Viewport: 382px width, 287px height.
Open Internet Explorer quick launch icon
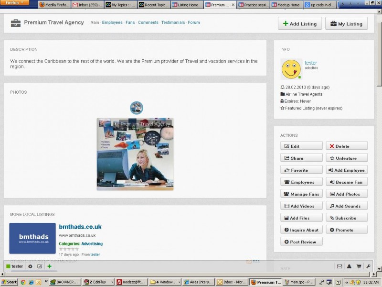[x=31, y=282]
